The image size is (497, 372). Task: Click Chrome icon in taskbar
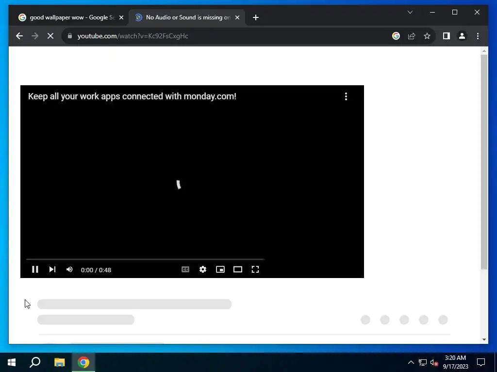click(83, 362)
